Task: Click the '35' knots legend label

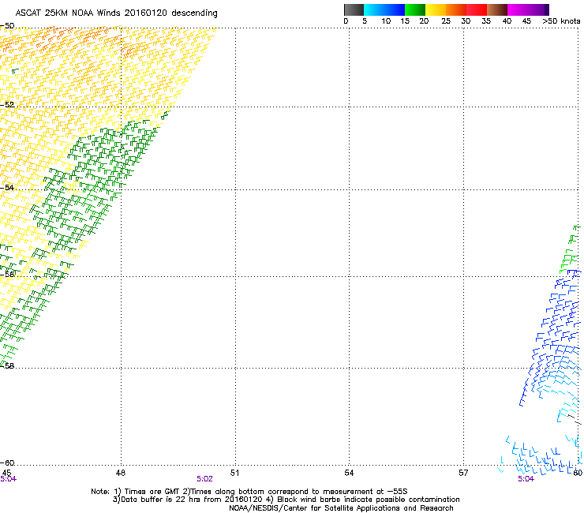Action: tap(486, 21)
